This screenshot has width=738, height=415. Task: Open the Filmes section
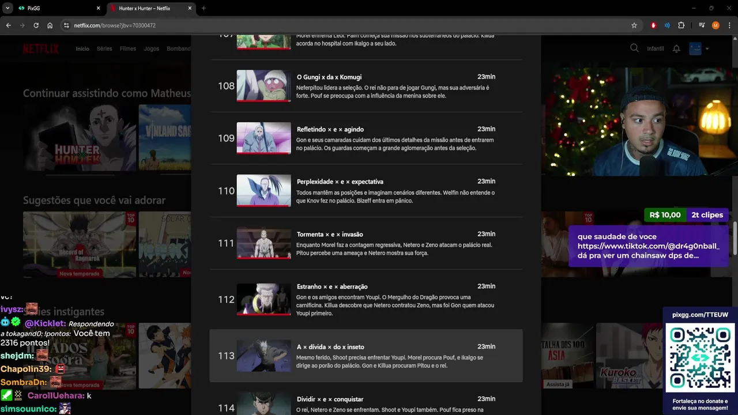pos(128,49)
